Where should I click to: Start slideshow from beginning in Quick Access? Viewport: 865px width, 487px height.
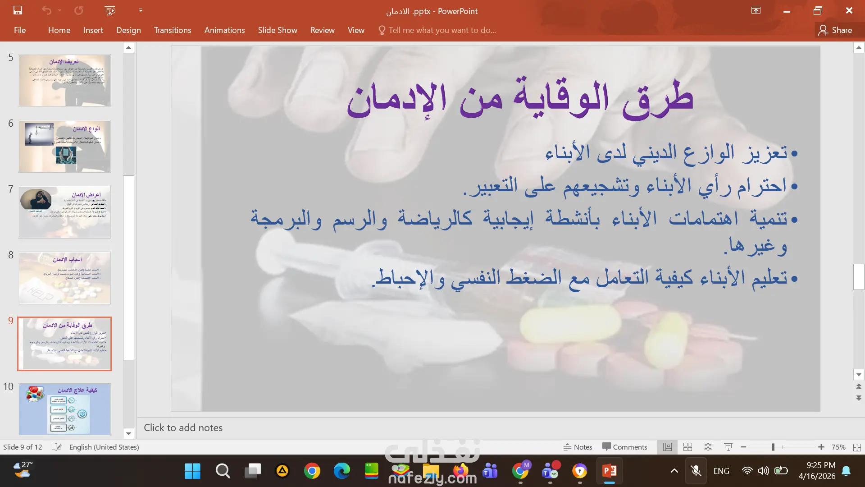pos(110,10)
